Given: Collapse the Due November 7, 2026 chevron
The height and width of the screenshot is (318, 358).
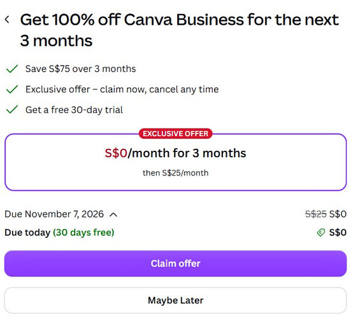Looking at the screenshot, I should click(113, 215).
